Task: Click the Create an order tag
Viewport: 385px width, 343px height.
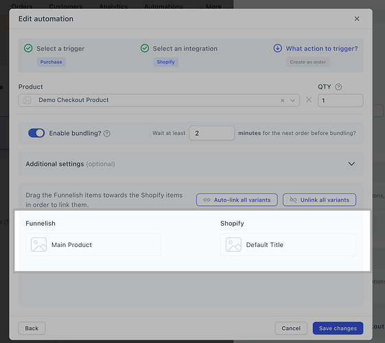Action: [x=307, y=62]
